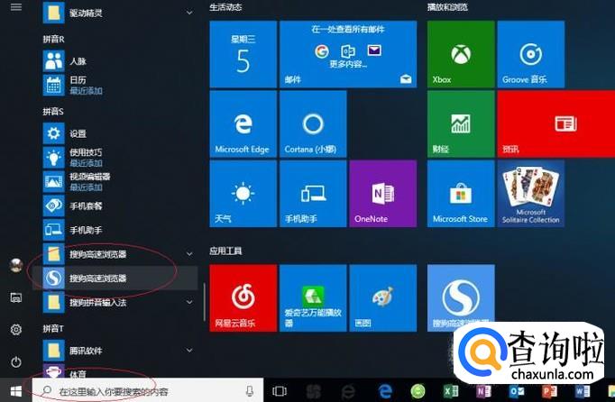615x402 pixels.
Task: Open the green round taskbar icon
Action: point(418,391)
